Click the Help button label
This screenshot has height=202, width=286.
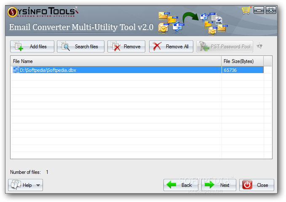click(x=27, y=185)
